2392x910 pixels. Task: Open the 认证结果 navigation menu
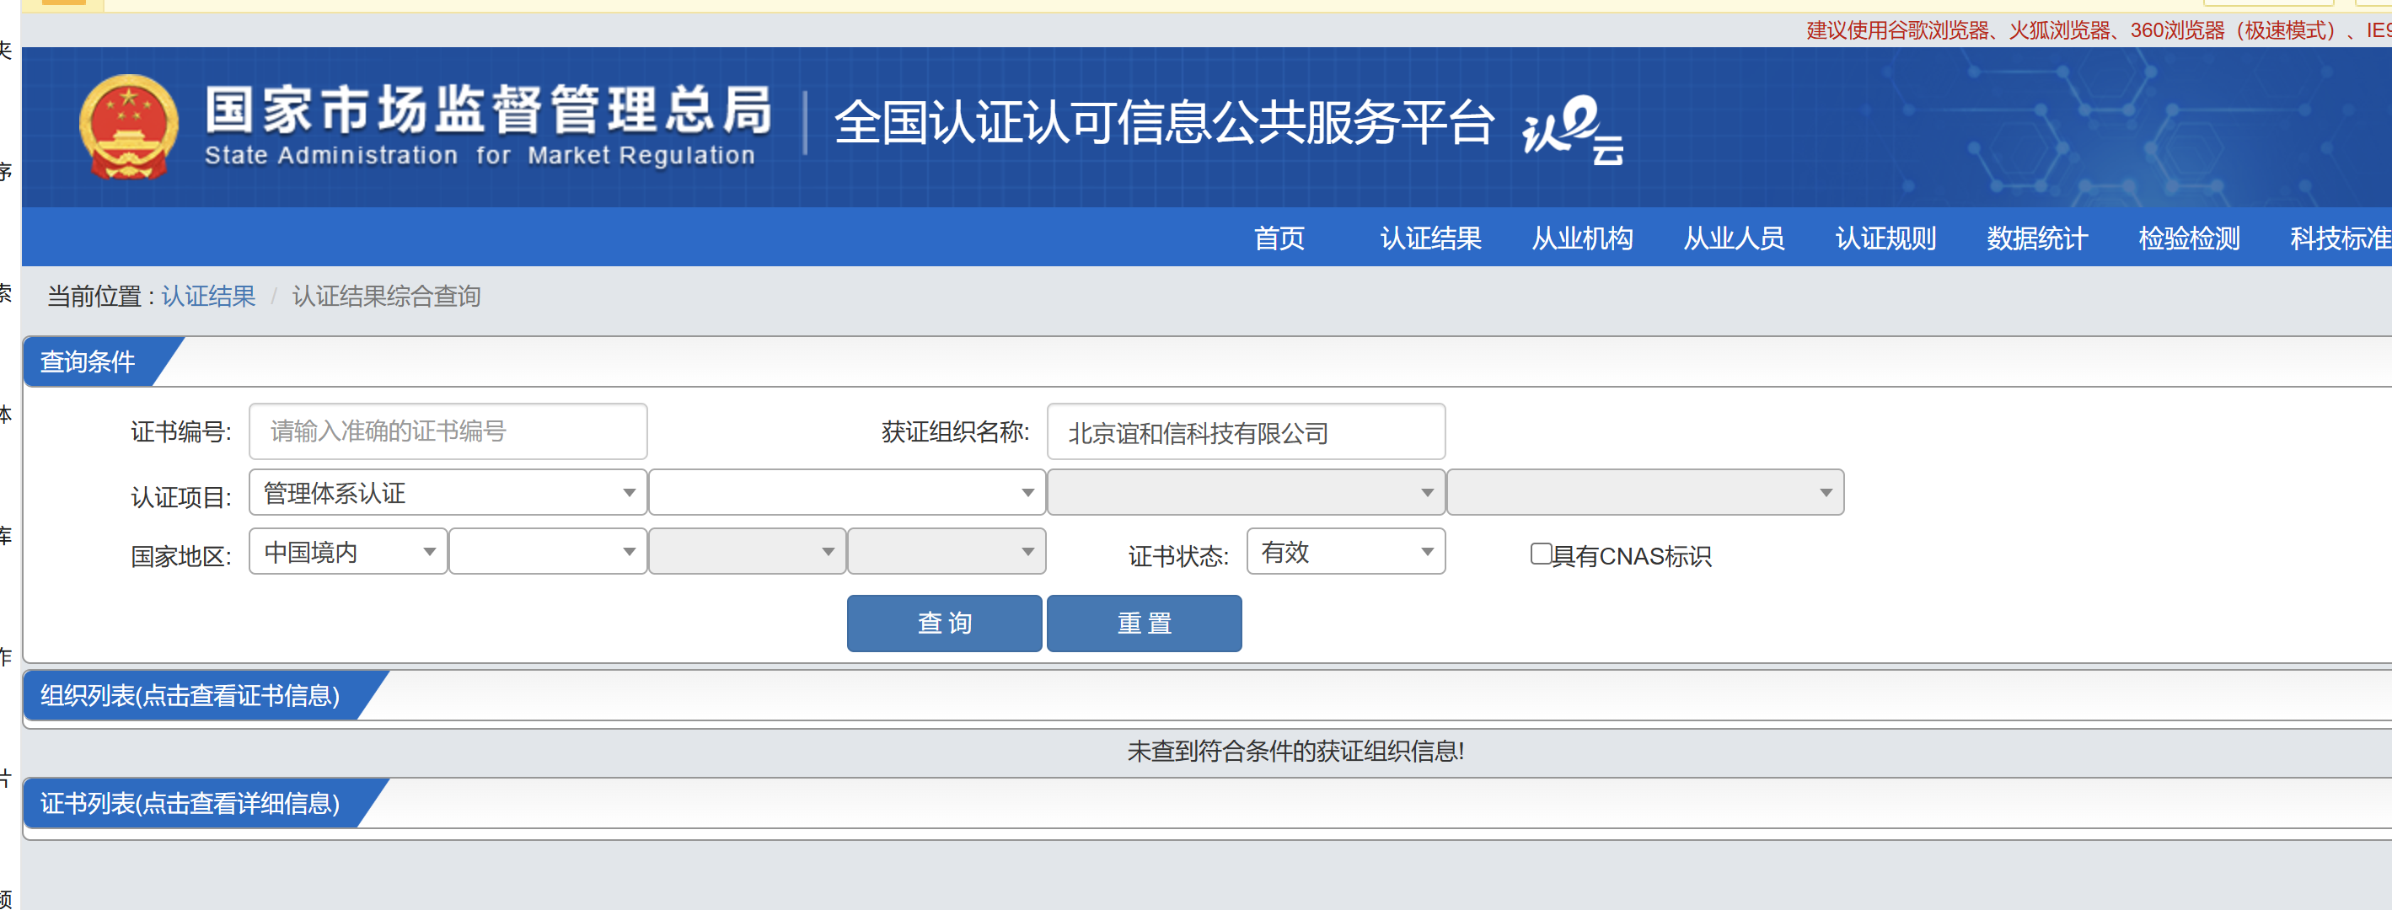(x=1430, y=238)
